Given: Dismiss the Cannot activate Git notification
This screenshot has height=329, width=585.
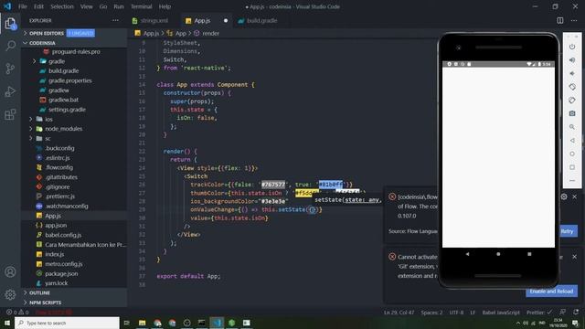Looking at the screenshot, I should point(575,257).
